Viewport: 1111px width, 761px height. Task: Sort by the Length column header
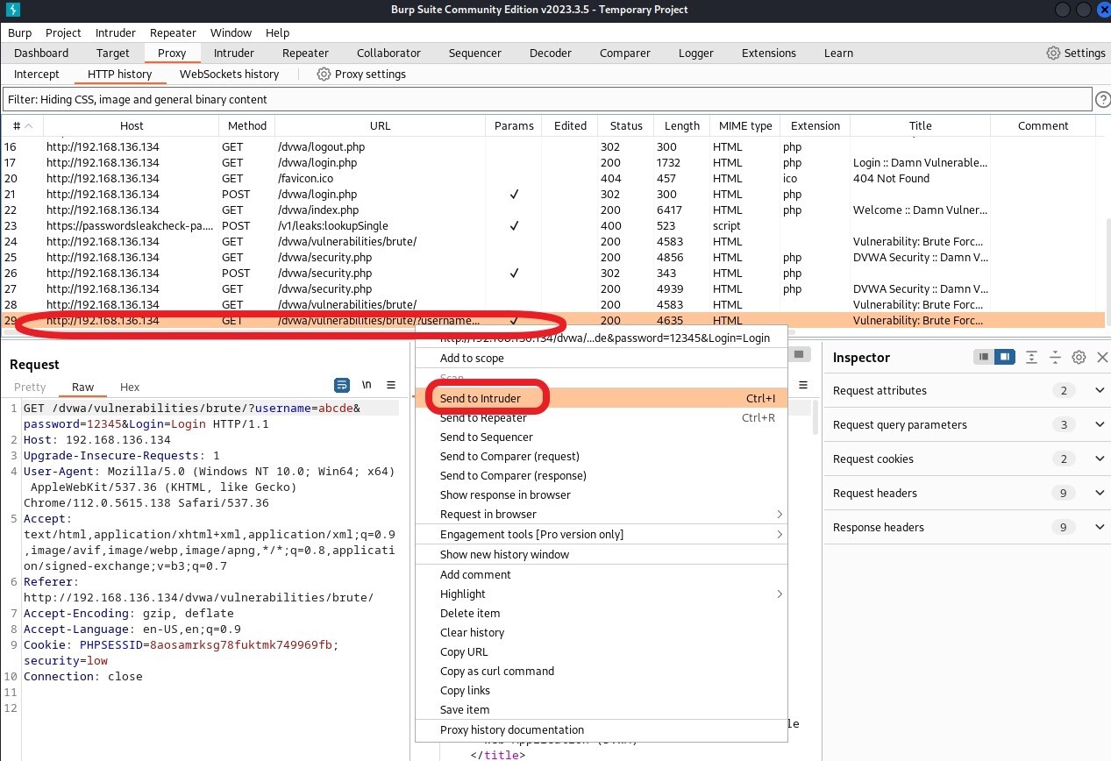click(681, 126)
